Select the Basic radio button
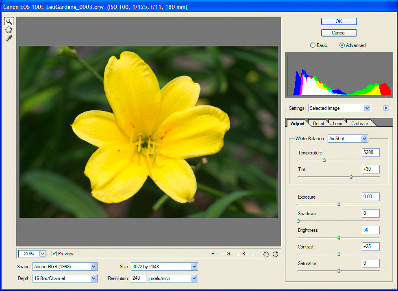The image size is (398, 291). (x=313, y=45)
